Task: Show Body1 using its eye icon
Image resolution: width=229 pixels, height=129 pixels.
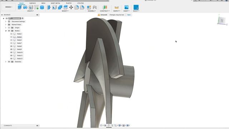Action: pos(11,34)
